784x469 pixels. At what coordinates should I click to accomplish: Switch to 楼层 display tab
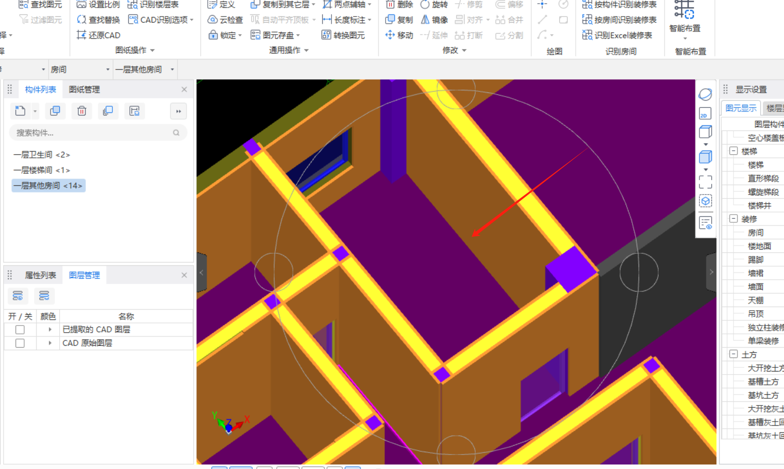(774, 108)
